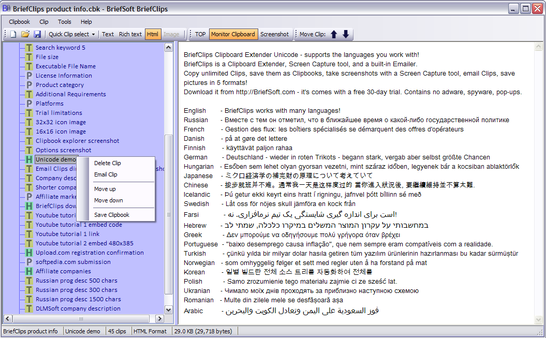The height and width of the screenshot is (338, 546).
Task: Select Youtube tutorial 2 embed 480x385 clip
Action: [x=84, y=243]
